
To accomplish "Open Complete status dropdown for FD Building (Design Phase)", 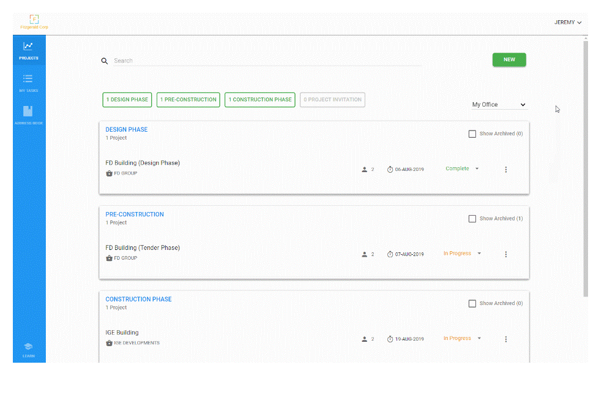I will (x=462, y=168).
